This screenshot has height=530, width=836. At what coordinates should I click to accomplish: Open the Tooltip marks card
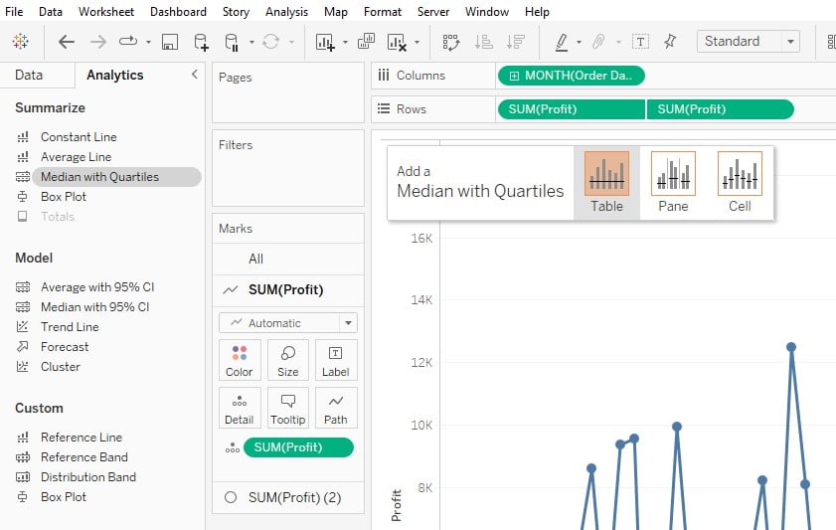[x=288, y=408]
